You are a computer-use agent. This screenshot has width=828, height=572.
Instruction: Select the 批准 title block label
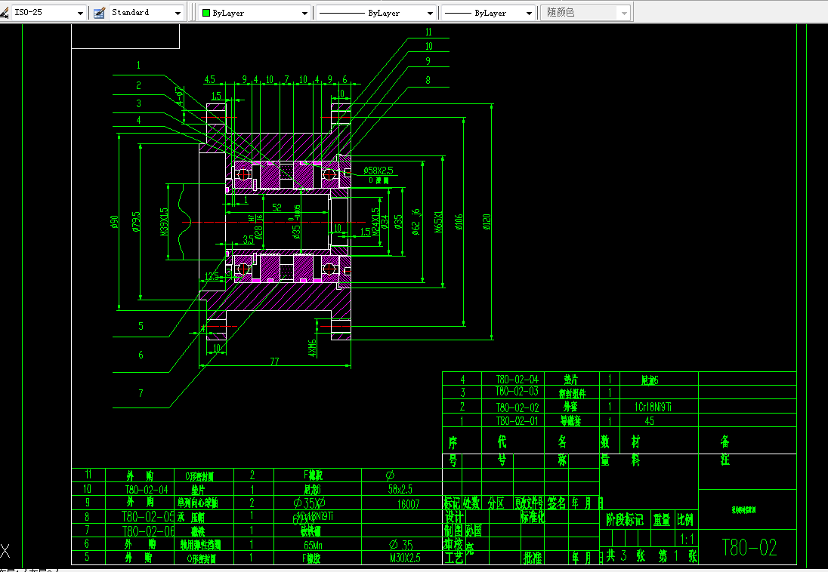coord(533,557)
